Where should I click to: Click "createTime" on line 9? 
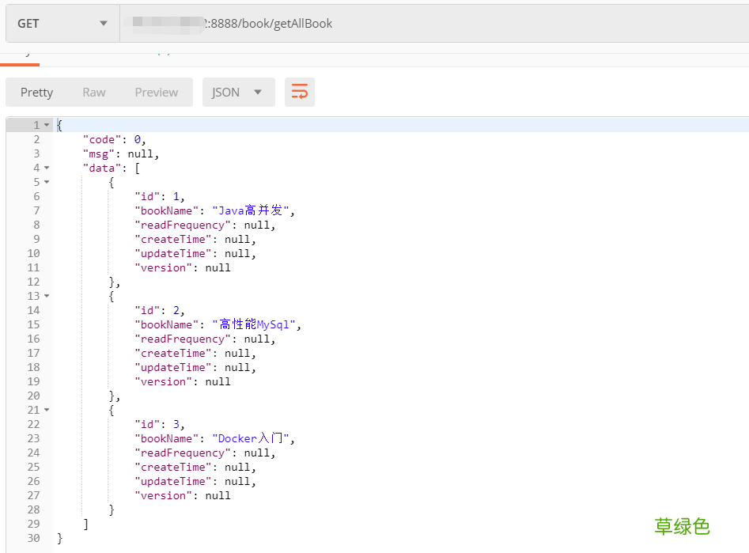coord(173,239)
